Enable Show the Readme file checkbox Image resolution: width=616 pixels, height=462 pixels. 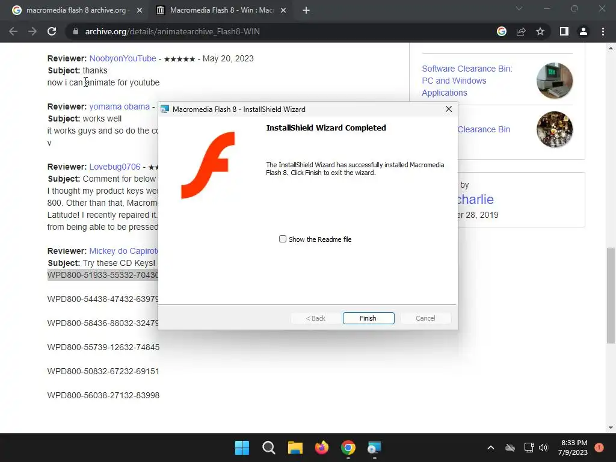tap(283, 239)
